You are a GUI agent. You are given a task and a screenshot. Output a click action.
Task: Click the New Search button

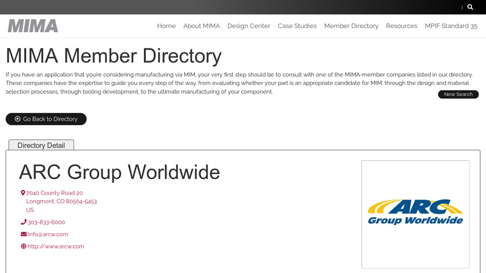click(x=458, y=95)
